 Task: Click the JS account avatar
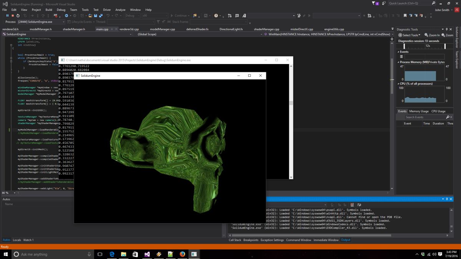pyautogui.click(x=456, y=10)
